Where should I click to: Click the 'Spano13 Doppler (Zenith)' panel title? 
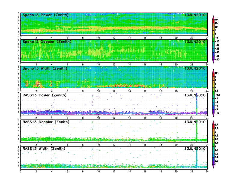(47, 41)
